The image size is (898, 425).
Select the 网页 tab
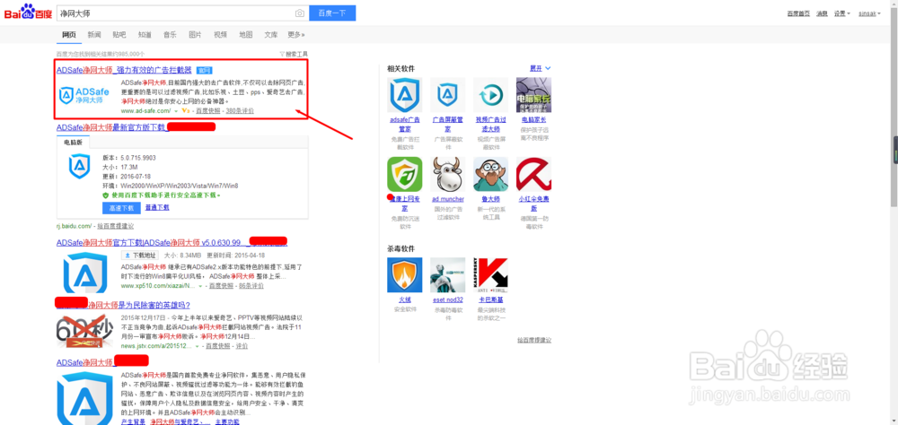pyautogui.click(x=69, y=35)
